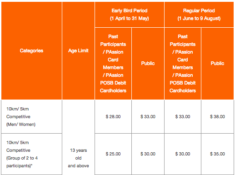Select the 13 years old and above cell

(x=78, y=158)
